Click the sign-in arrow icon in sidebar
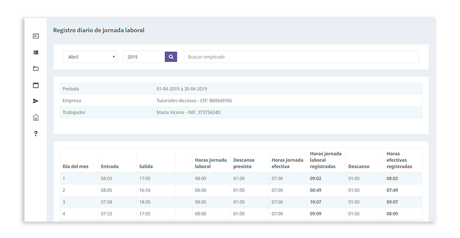 pos(36,36)
